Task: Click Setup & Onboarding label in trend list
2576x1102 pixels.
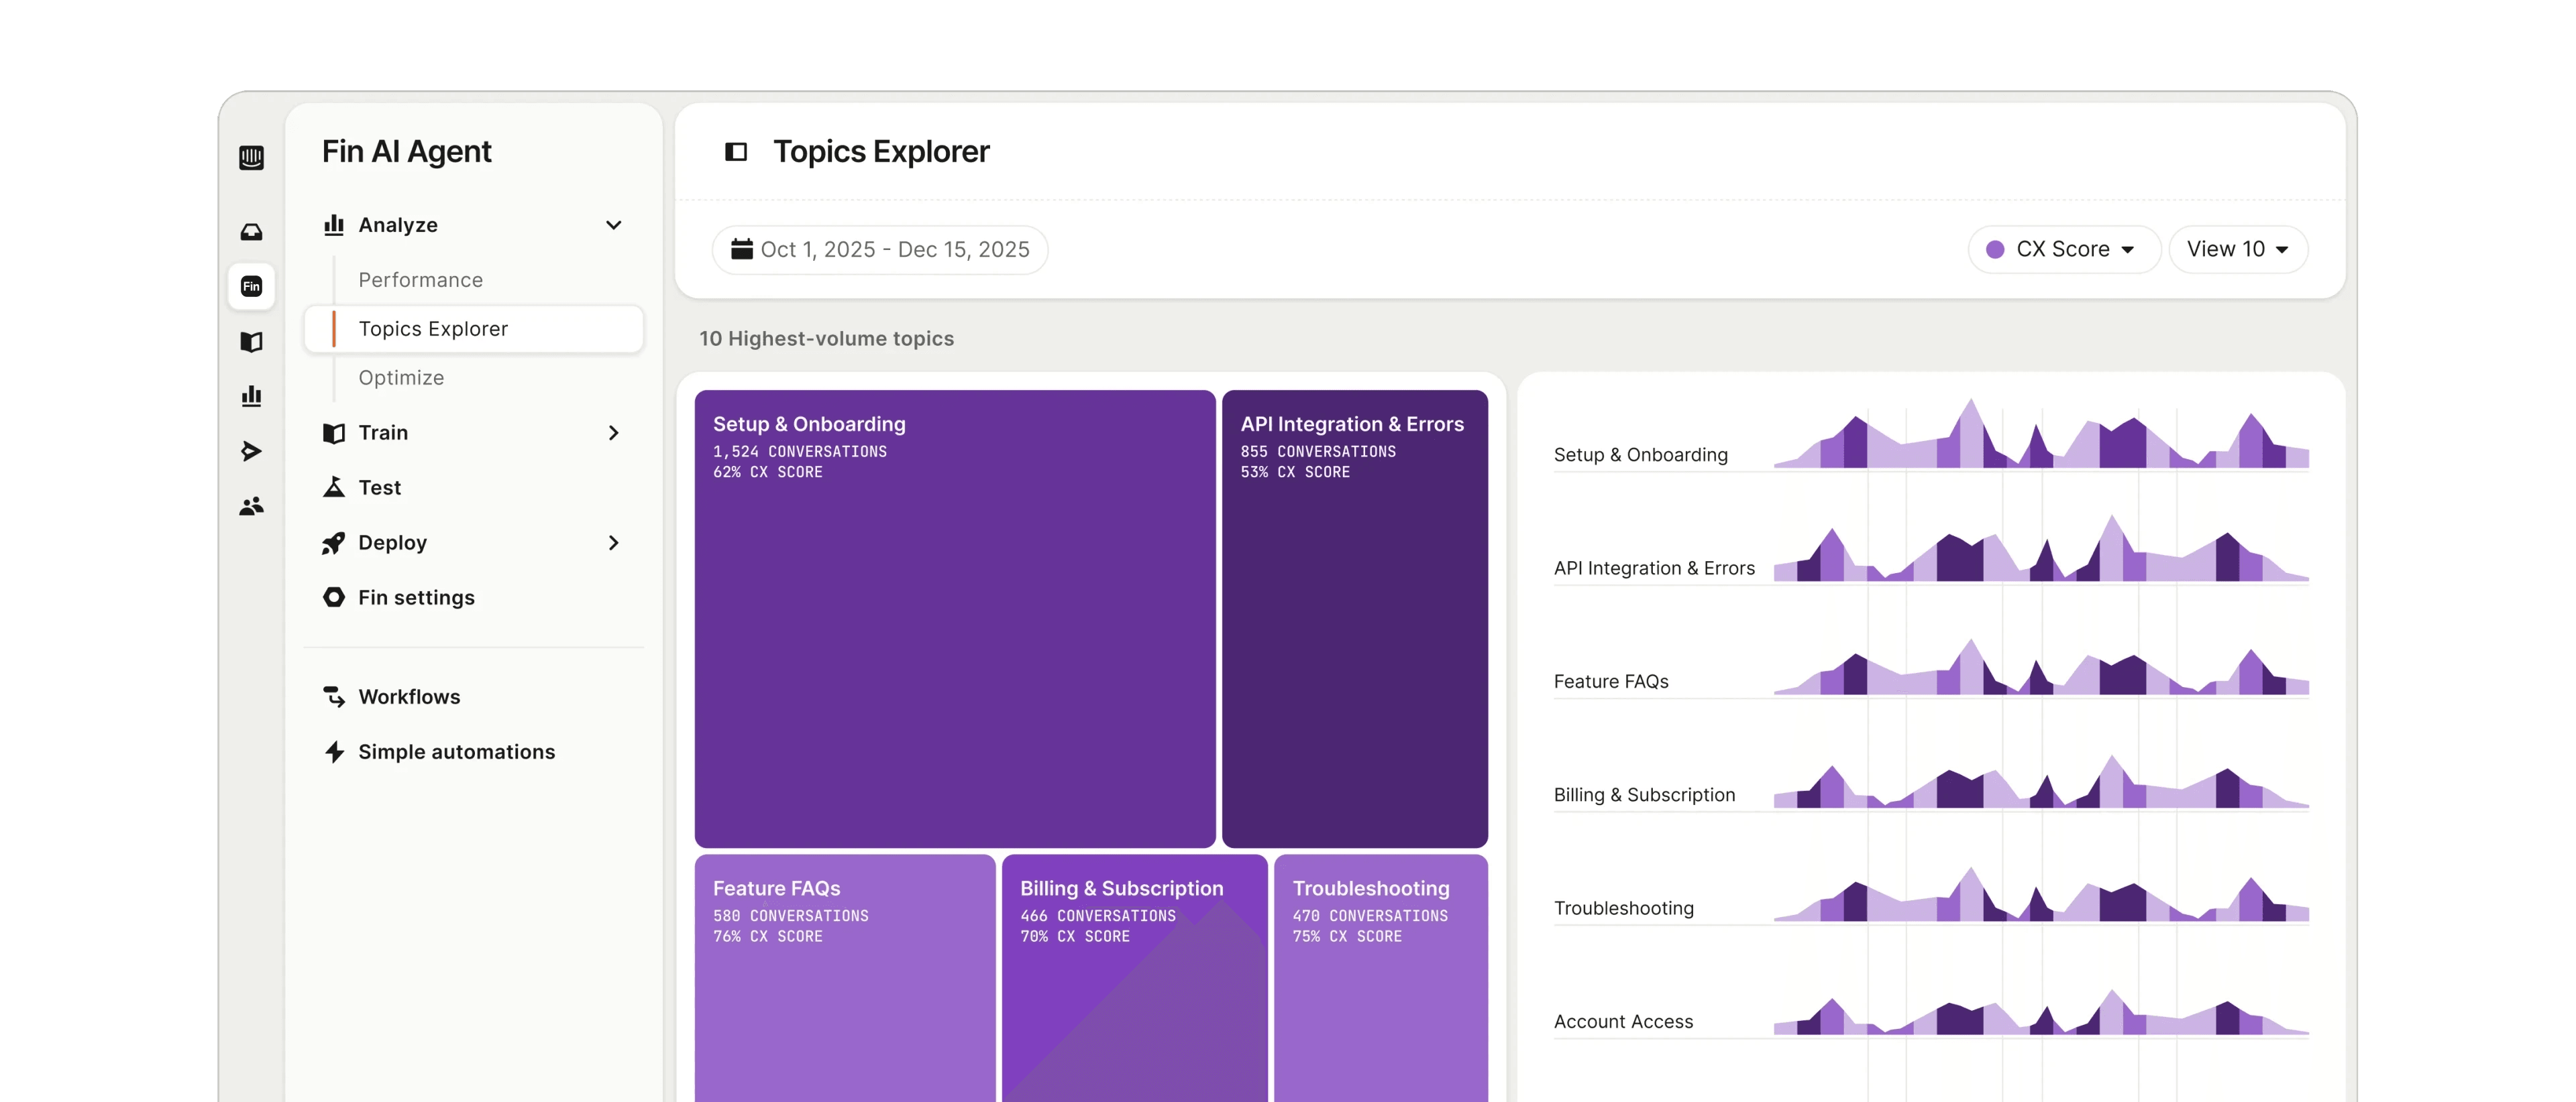Action: point(1641,454)
